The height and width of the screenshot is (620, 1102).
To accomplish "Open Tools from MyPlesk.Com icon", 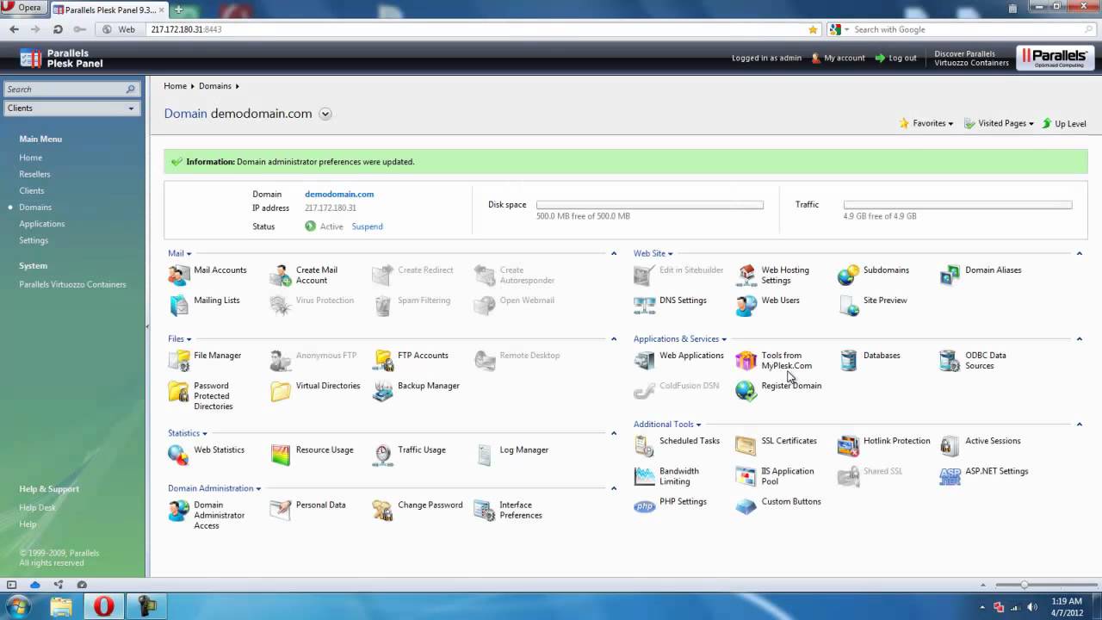I will pyautogui.click(x=746, y=360).
